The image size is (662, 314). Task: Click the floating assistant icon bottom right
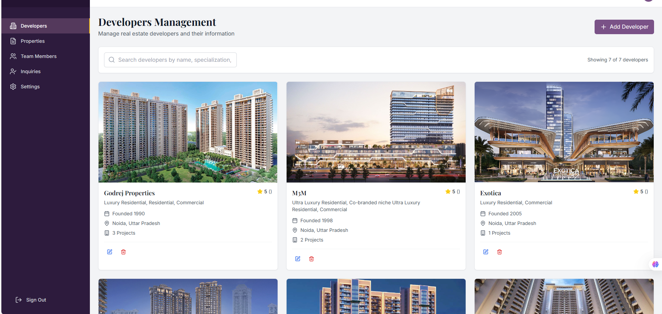point(655,264)
